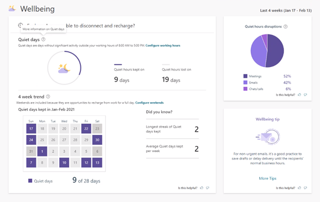Select calendar day 10 on Wednesday
The height and width of the screenshot is (202, 320).
[65, 163]
